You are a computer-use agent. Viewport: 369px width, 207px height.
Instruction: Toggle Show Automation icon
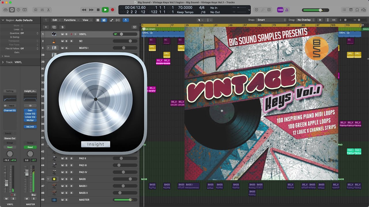pyautogui.click(x=111, y=20)
